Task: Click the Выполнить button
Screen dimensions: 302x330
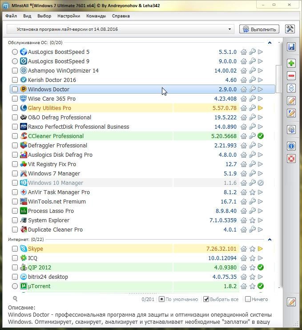Action: point(259,29)
